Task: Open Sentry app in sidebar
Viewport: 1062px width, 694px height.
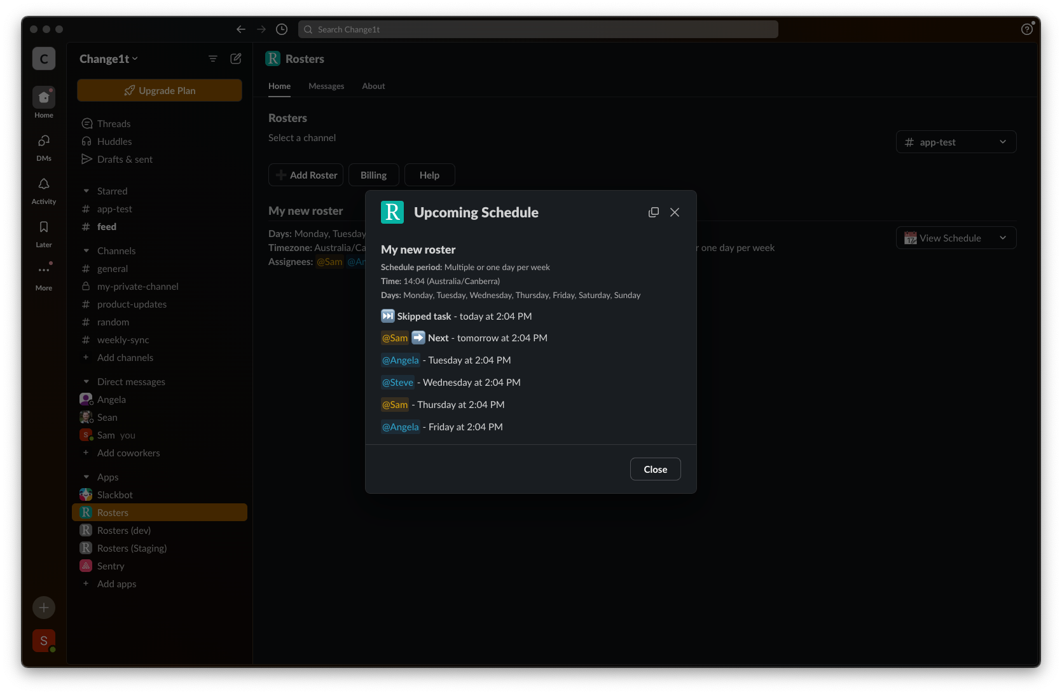Action: 160,566
